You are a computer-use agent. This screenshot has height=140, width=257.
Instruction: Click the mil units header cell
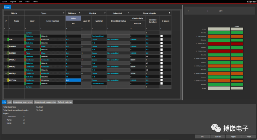73,23
